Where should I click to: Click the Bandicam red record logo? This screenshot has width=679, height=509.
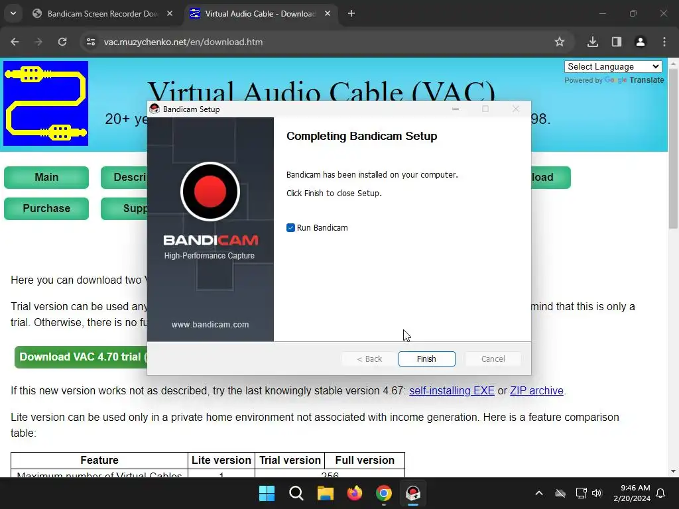click(210, 192)
